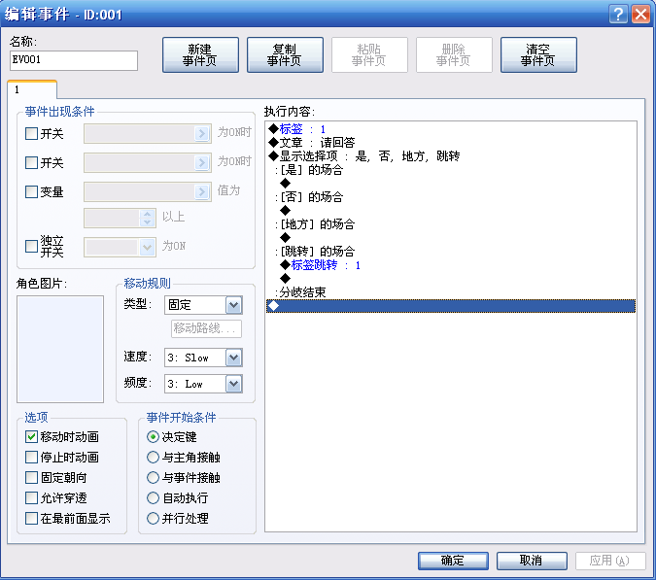
Task: Select the [跳转] 的场合 branch line
Action: click(451, 252)
